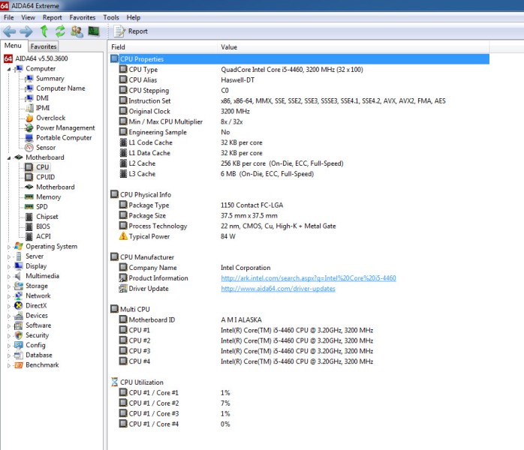Expand the Operating System node
The image size is (524, 450).
10,247
